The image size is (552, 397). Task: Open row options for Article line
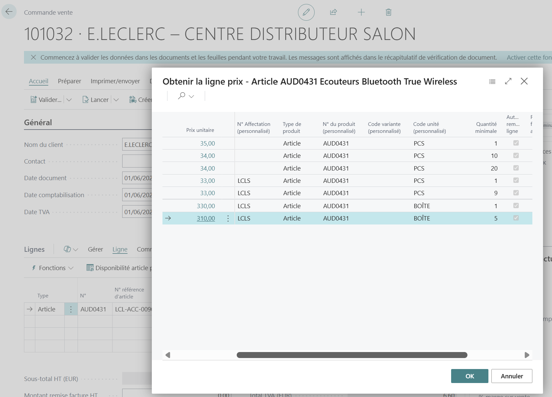71,309
